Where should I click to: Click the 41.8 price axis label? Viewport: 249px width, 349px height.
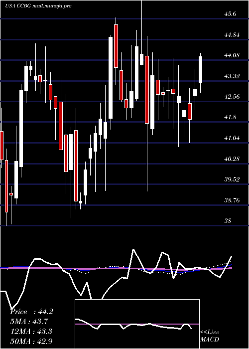(230, 117)
